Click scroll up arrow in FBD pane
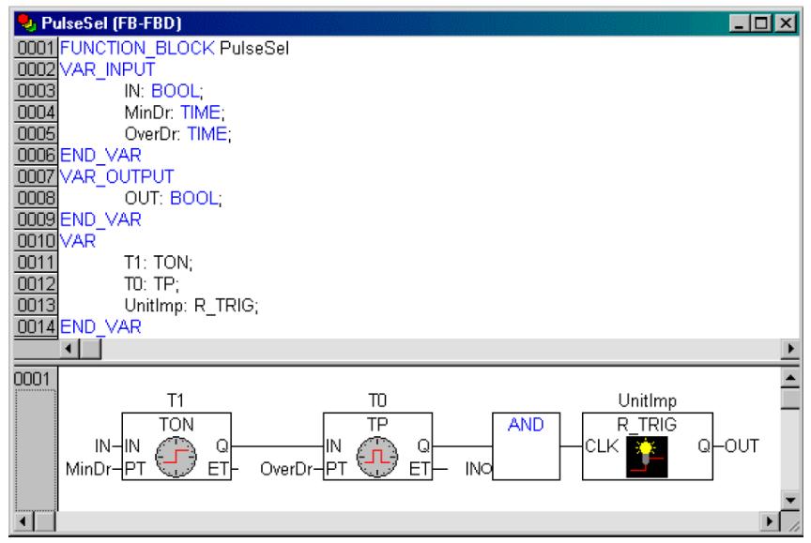The width and height of the screenshot is (811, 543). (x=789, y=379)
